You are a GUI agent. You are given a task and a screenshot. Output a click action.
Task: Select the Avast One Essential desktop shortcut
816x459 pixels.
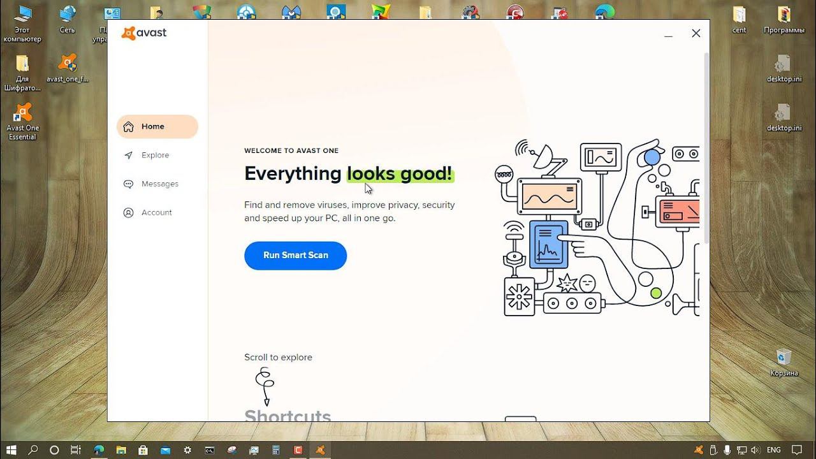pyautogui.click(x=22, y=122)
